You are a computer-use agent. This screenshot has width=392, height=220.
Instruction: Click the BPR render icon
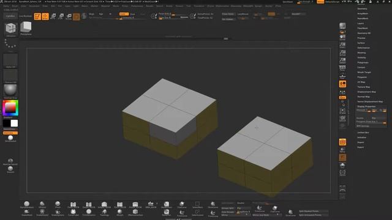tap(342, 26)
